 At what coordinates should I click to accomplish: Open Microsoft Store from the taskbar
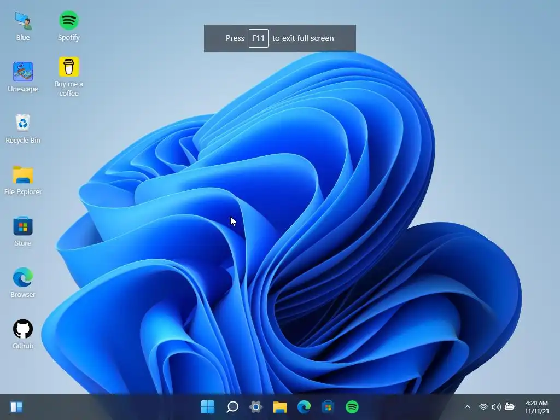(328, 407)
